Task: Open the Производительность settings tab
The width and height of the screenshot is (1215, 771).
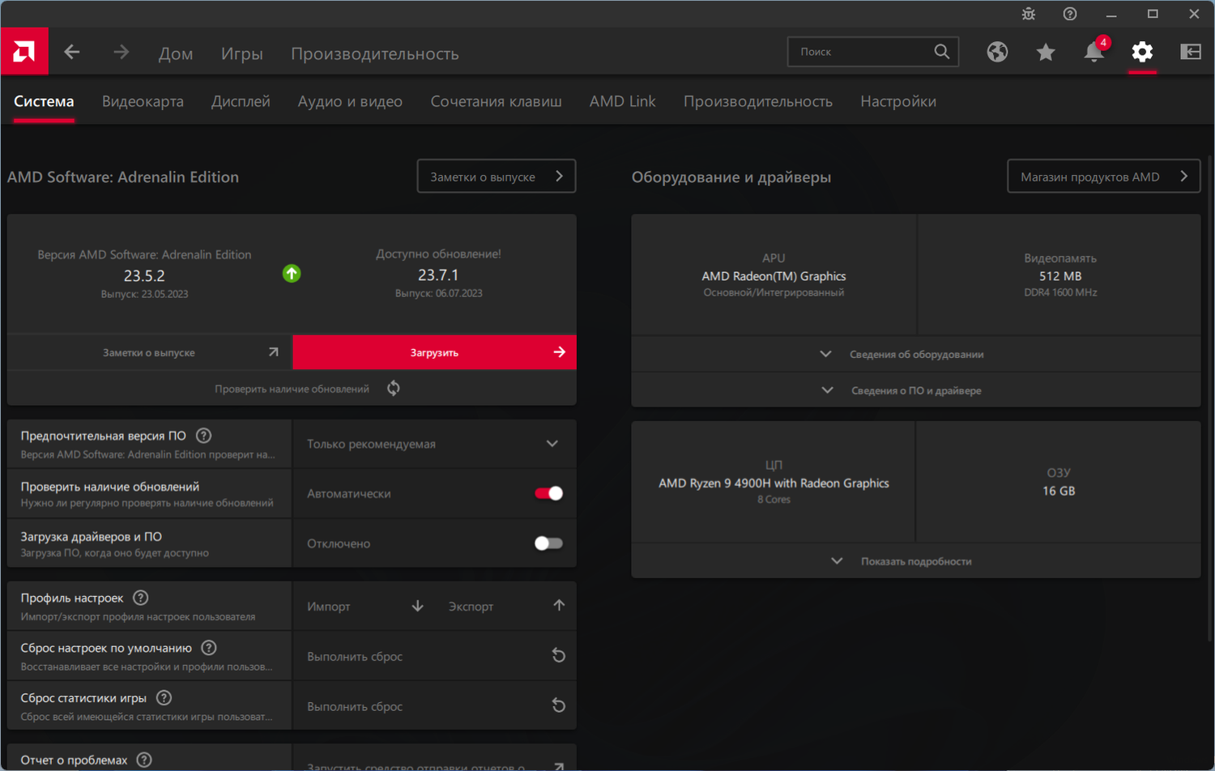Action: pyautogui.click(x=758, y=101)
